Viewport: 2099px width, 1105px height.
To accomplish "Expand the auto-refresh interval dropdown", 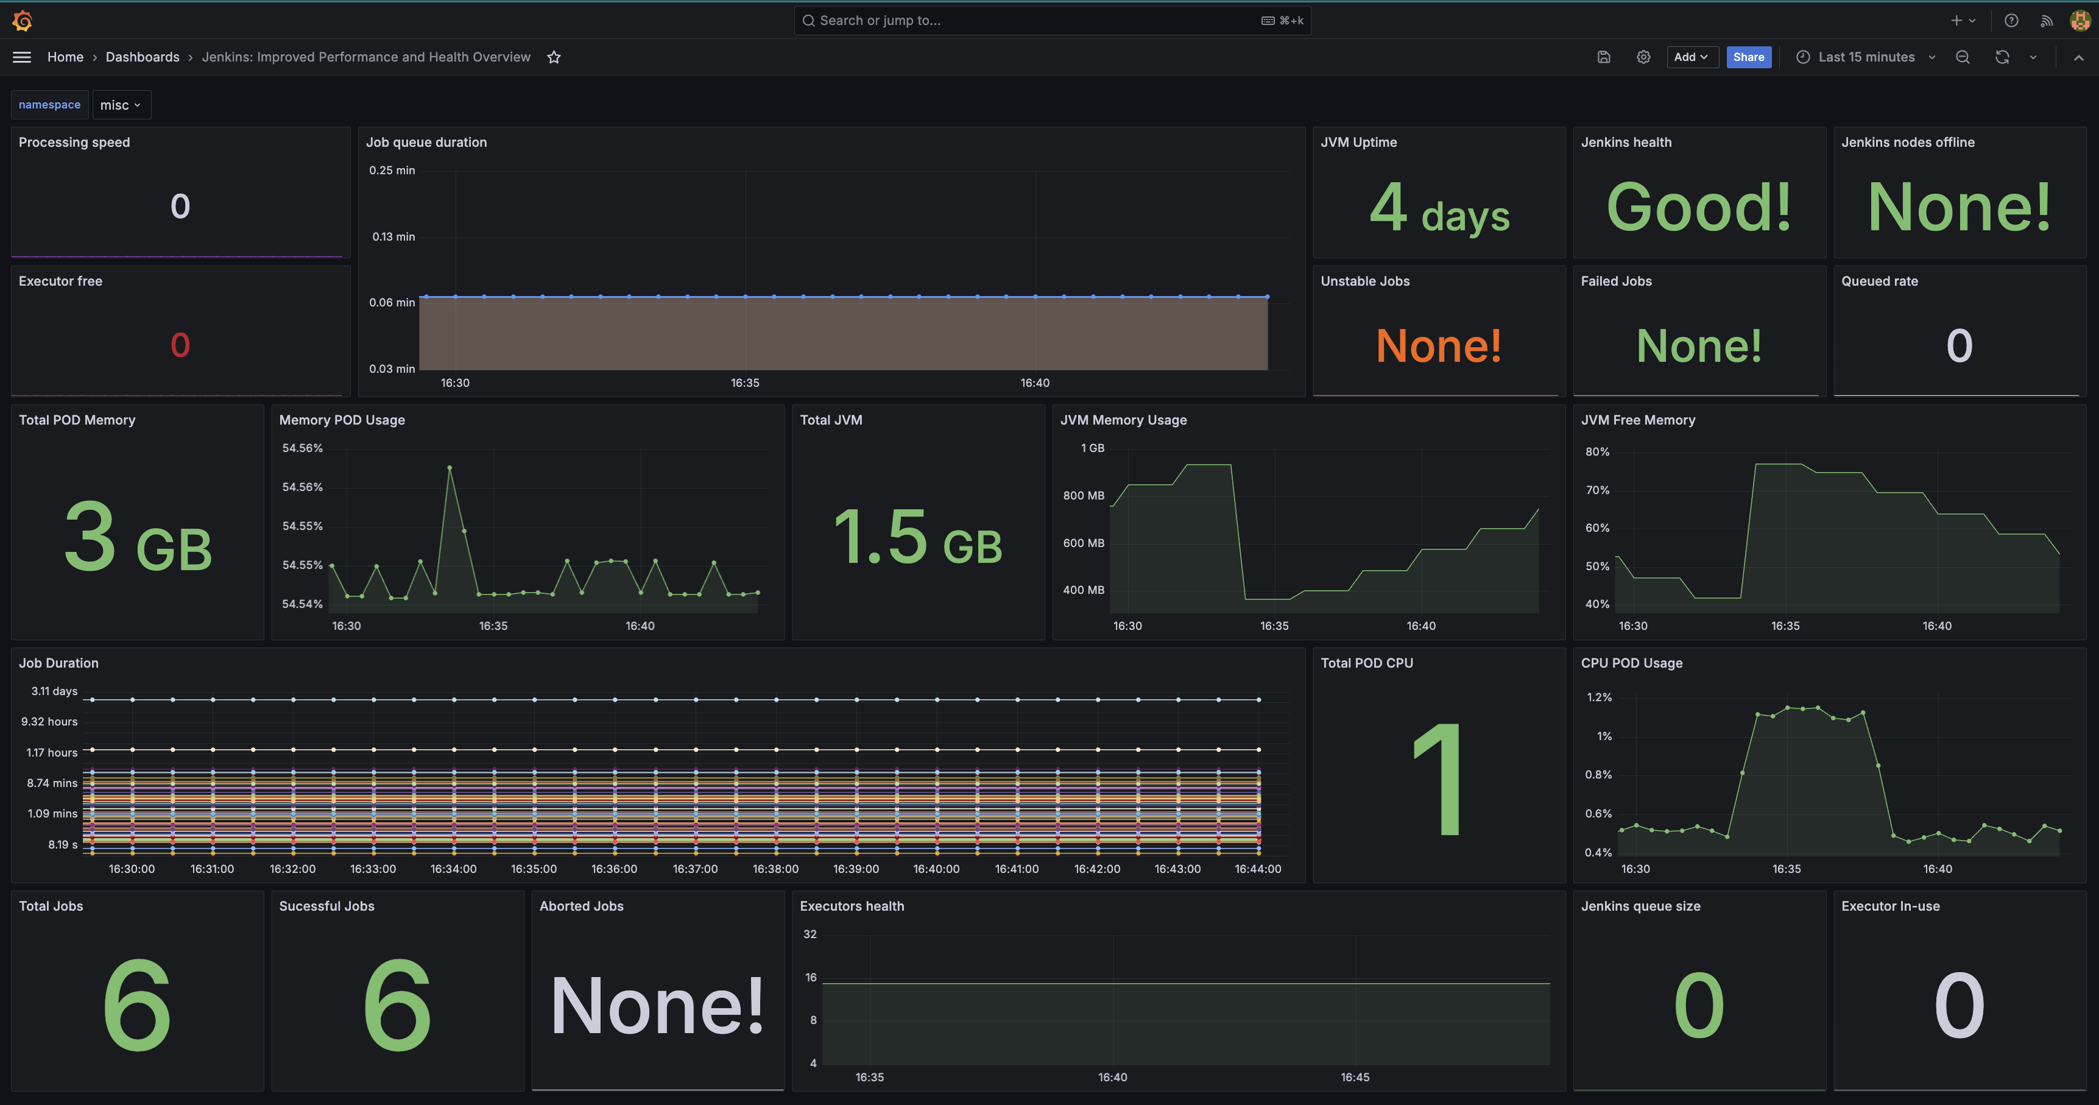I will [2033, 57].
